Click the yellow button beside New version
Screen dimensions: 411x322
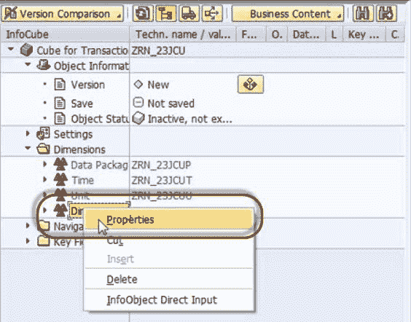coord(251,85)
